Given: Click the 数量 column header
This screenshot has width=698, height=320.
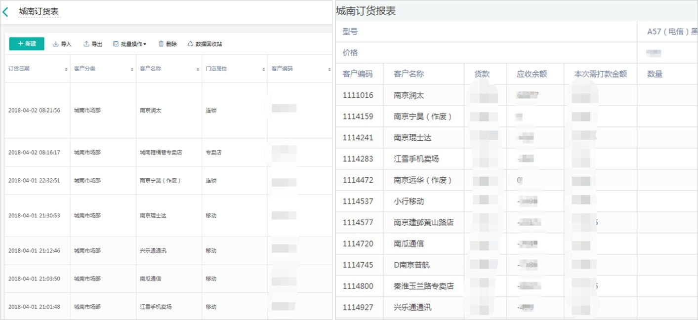Looking at the screenshot, I should click(655, 74).
